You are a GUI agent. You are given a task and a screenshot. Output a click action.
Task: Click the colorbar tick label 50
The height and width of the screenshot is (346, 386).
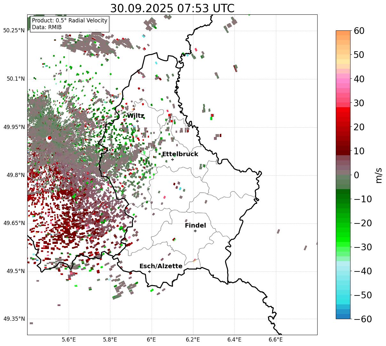click(359, 55)
